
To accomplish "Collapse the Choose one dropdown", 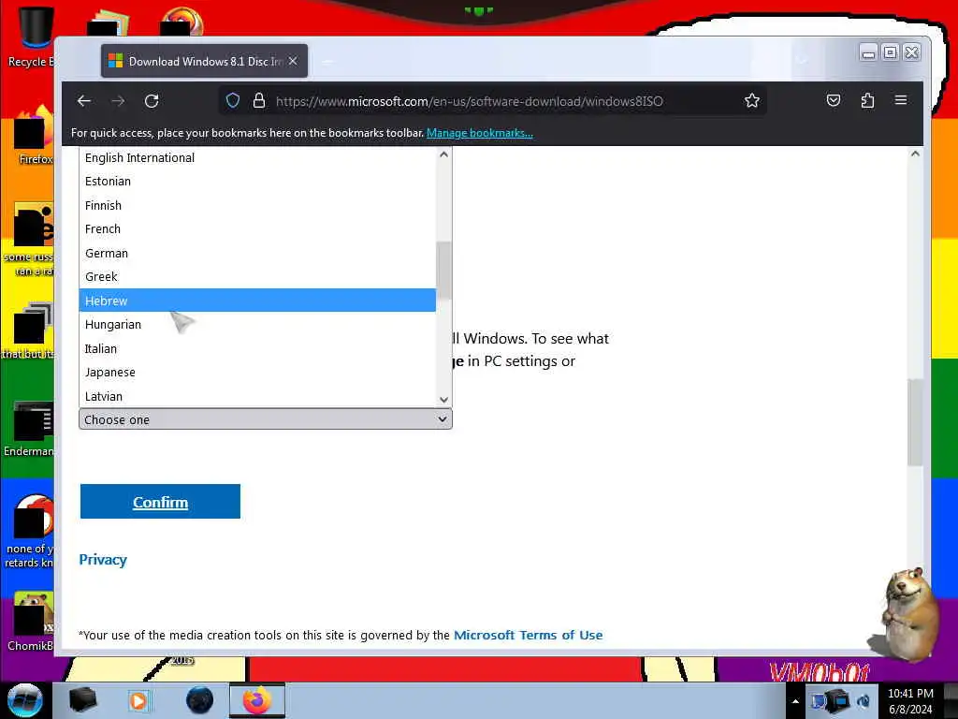I will 266,419.
